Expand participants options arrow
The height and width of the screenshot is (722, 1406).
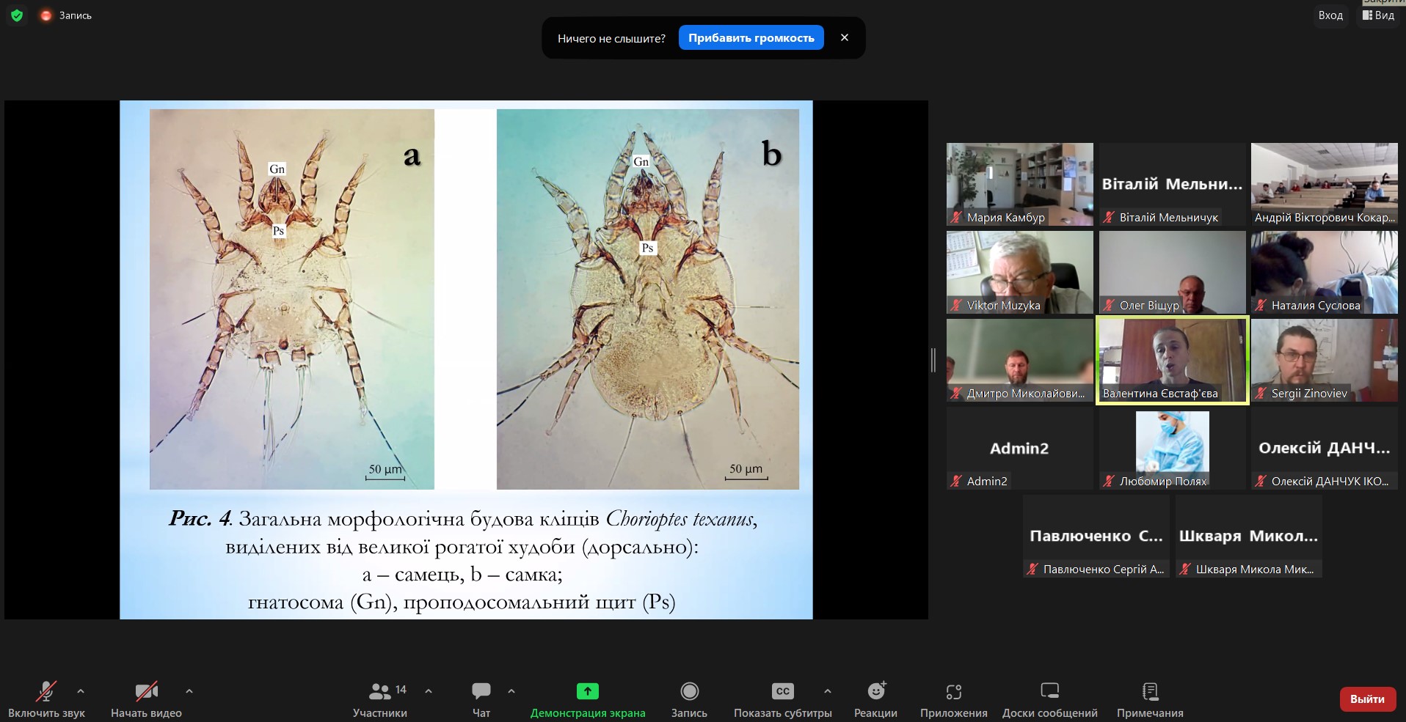coord(429,690)
